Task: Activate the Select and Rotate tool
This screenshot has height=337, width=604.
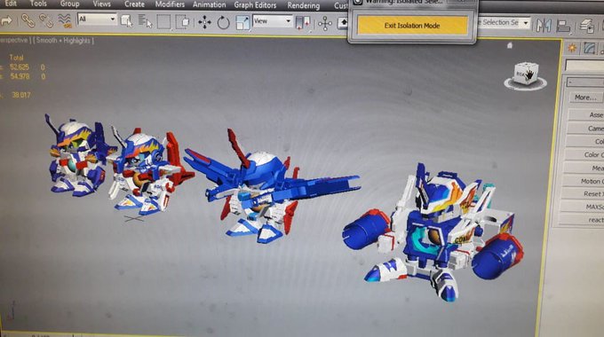Action: click(223, 23)
